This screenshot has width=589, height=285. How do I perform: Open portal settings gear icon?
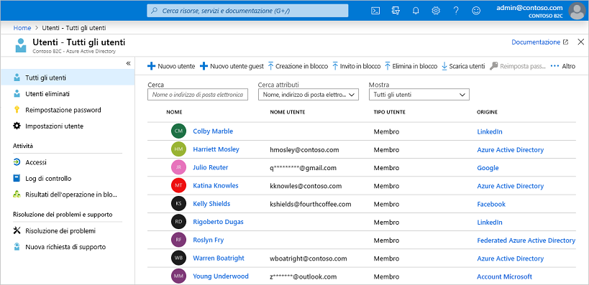[x=436, y=11]
